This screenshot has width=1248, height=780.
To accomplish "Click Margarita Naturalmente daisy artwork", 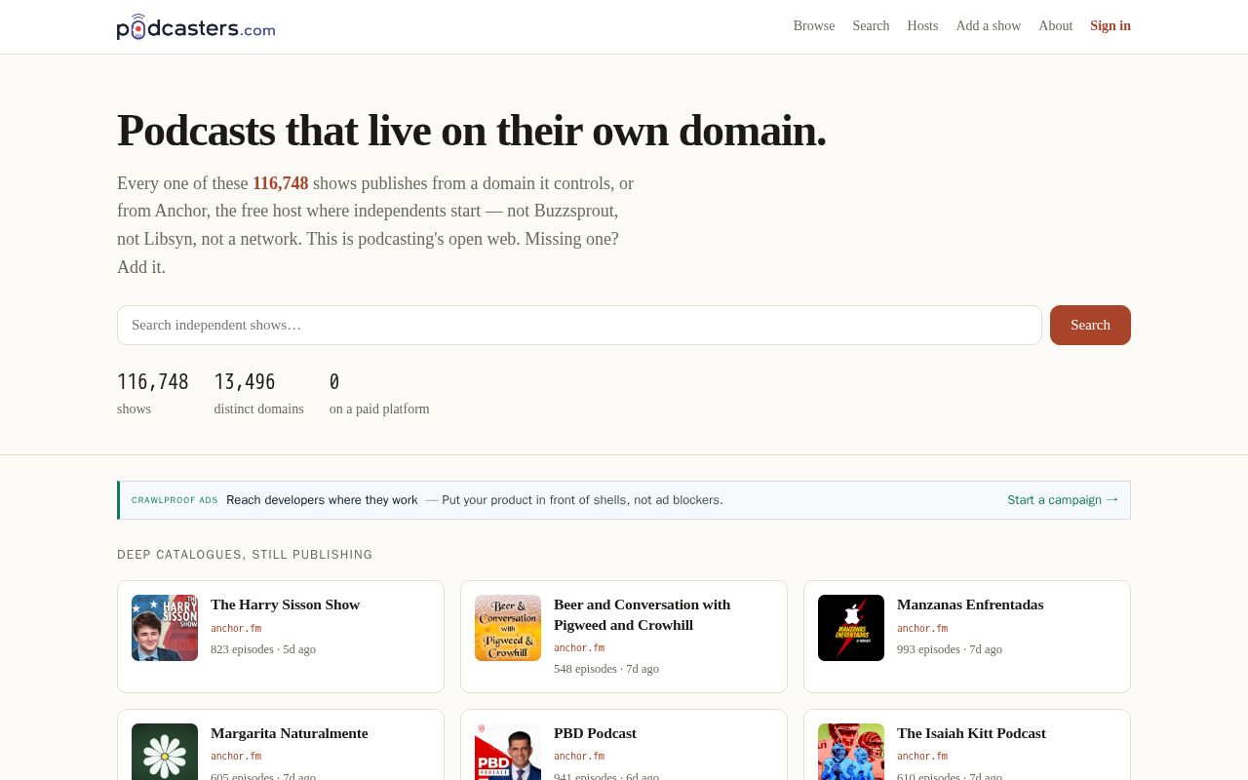I will point(165,752).
